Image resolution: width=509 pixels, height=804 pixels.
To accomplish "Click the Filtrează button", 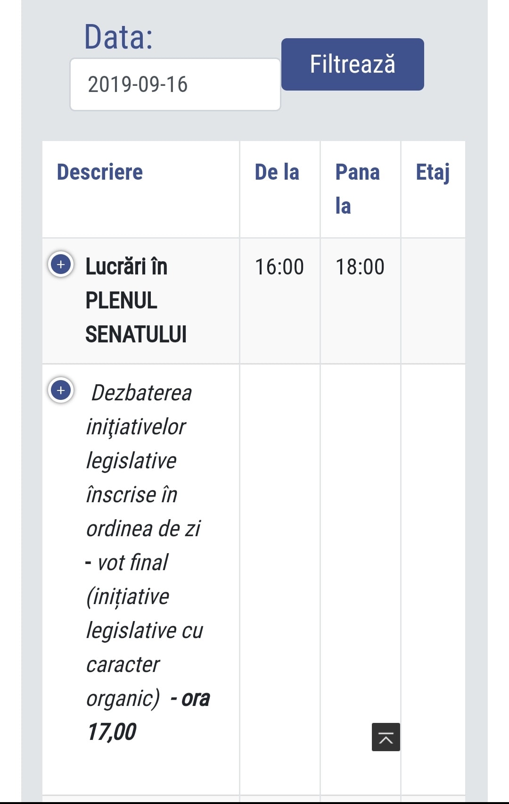I will click(x=353, y=64).
